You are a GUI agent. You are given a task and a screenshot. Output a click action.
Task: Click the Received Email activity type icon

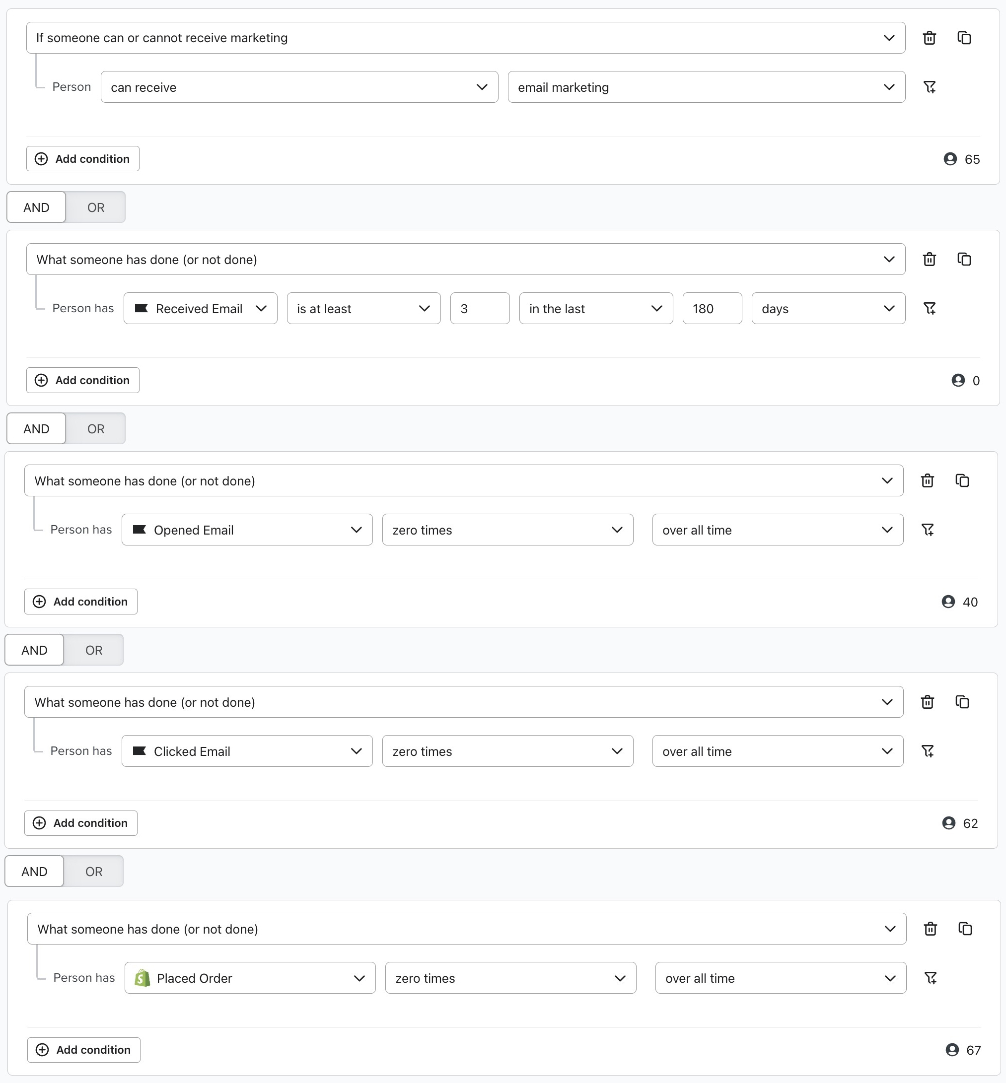(142, 308)
